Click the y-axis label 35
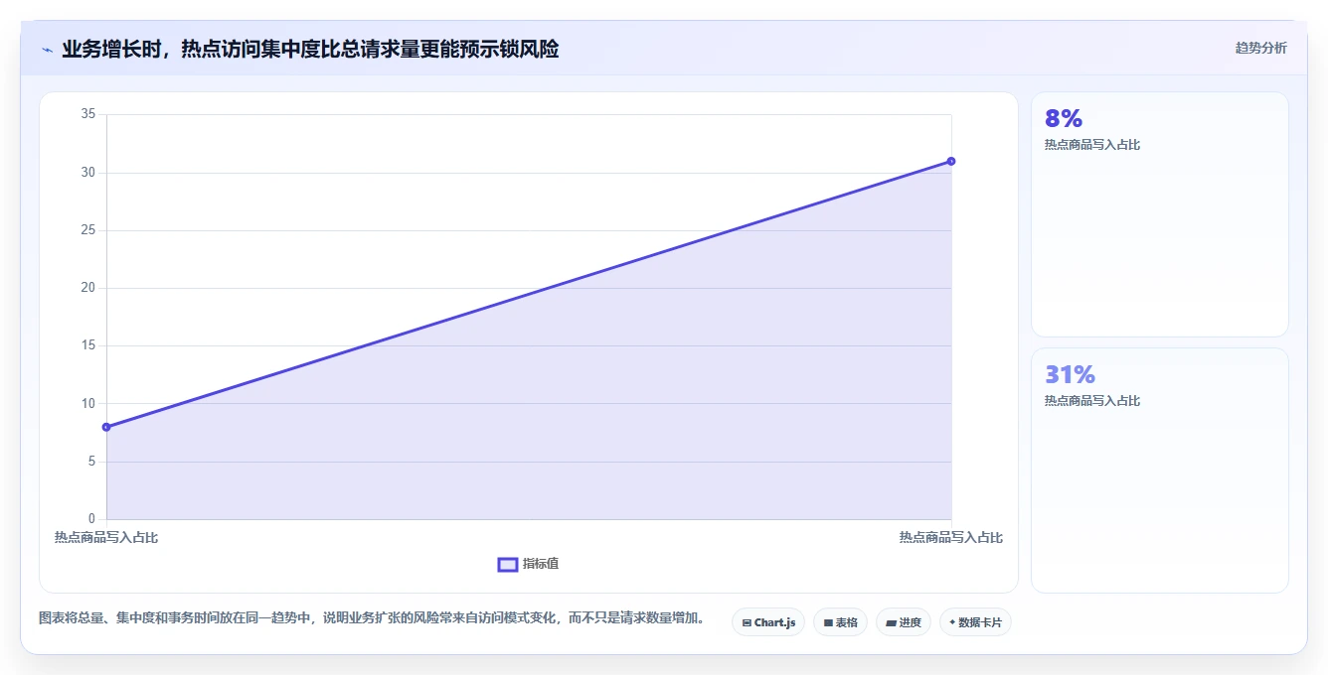The height and width of the screenshot is (675, 1328). point(88,114)
